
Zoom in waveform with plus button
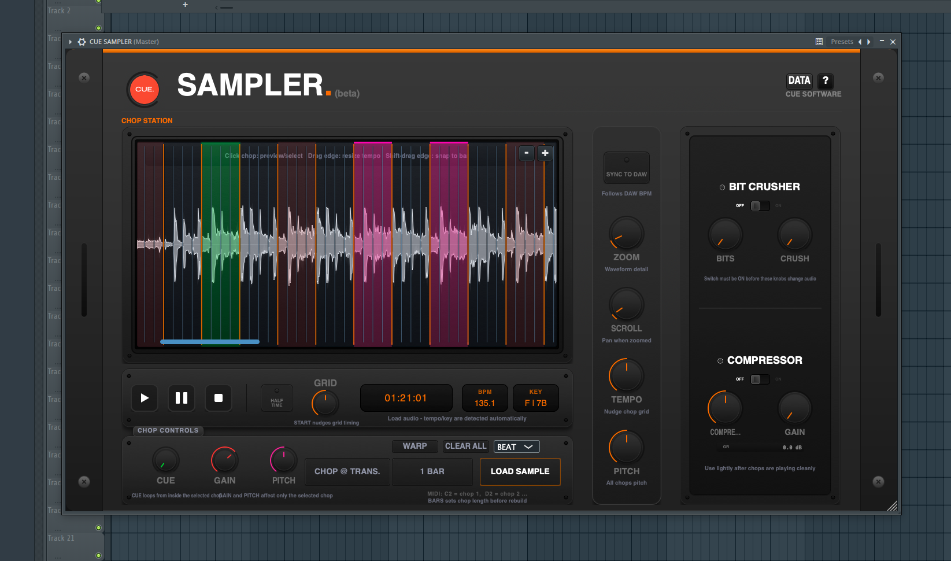point(545,153)
